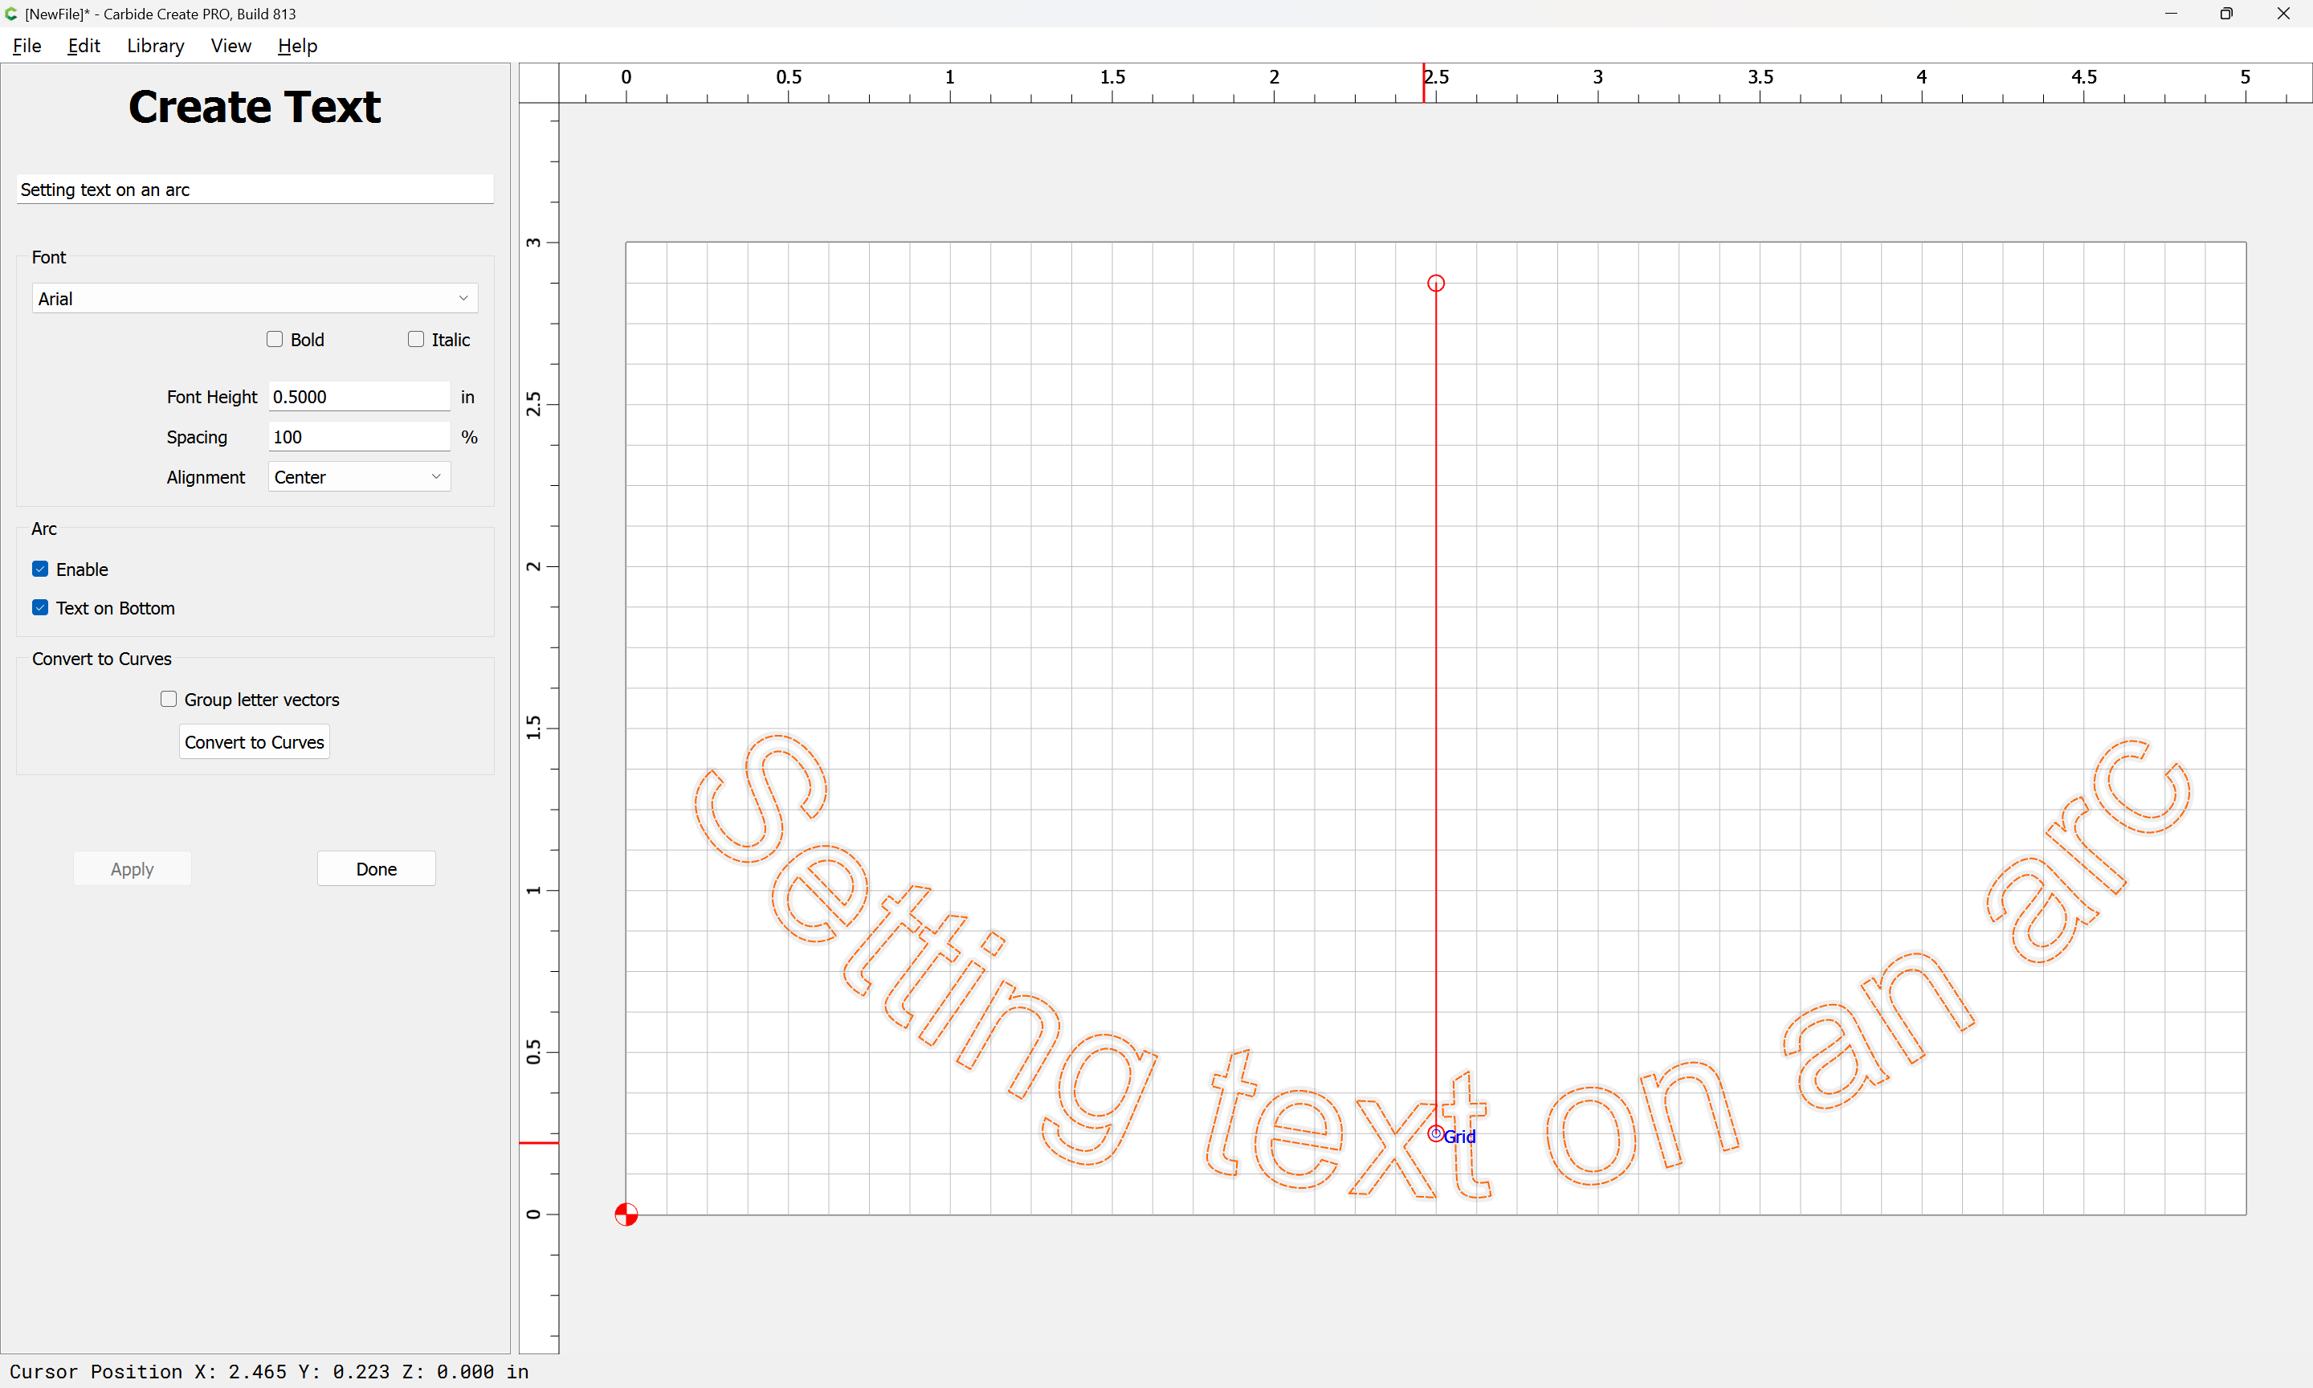
Task: Click the Spacing percentage field
Action: [359, 437]
